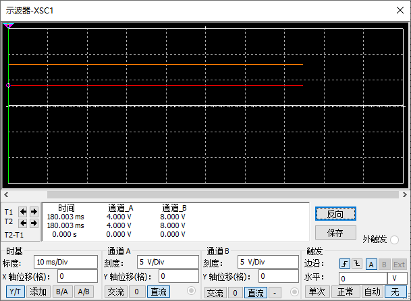Set channel A coupling to 交流
411x301 pixels.
tap(115, 292)
